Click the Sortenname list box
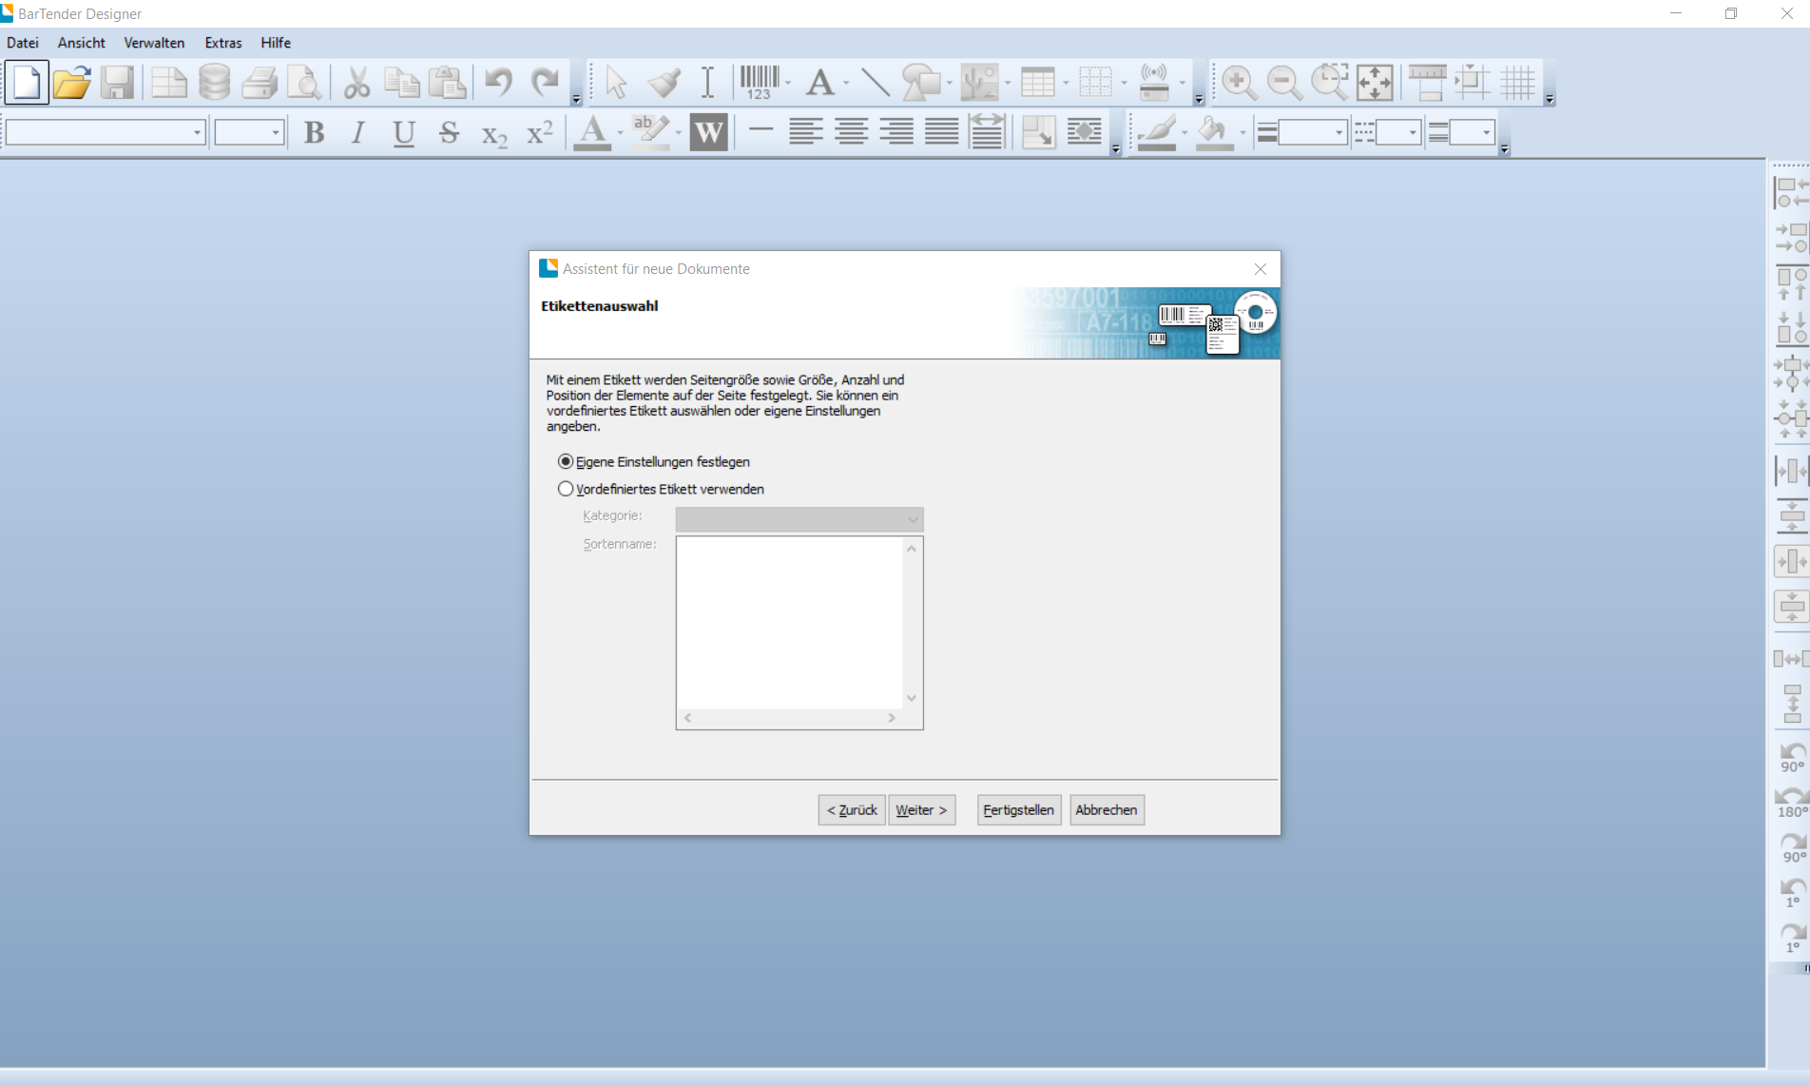The width and height of the screenshot is (1810, 1086). click(789, 623)
